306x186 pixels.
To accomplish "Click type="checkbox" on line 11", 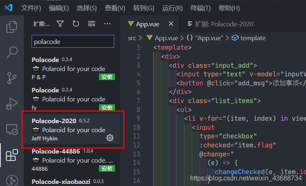I will coord(228,136).
